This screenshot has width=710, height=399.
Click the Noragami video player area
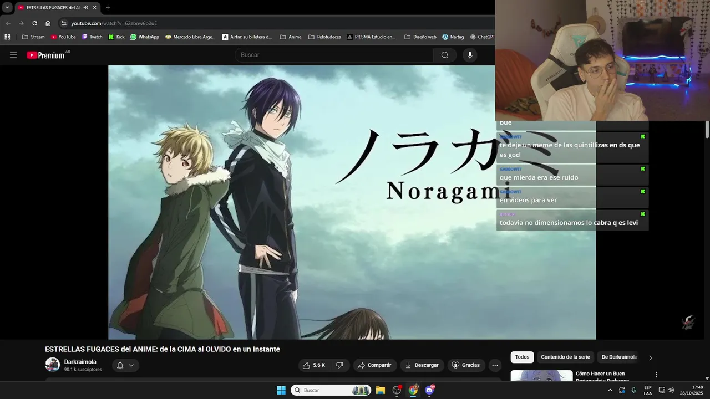point(352,202)
